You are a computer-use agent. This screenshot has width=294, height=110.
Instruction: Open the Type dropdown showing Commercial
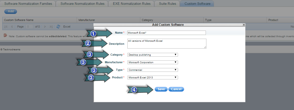[152, 70]
